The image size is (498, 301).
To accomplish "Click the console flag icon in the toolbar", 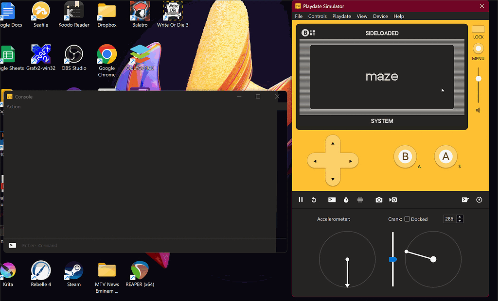I will 465,200.
